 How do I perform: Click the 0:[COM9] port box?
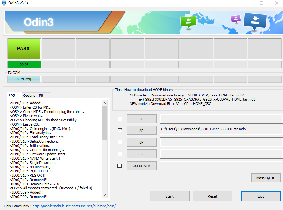click(24, 79)
